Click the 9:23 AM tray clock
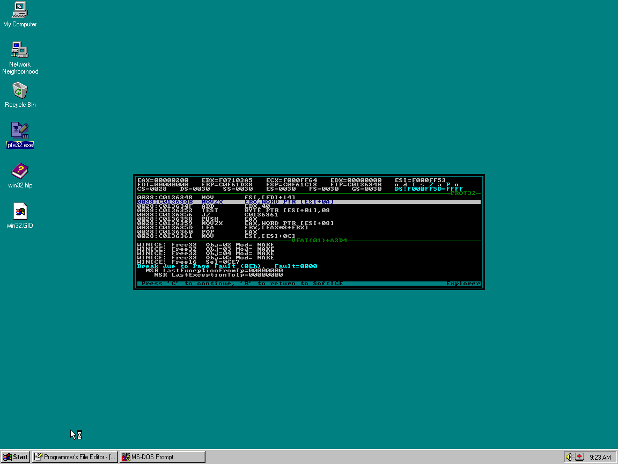Screen dimensions: 618x464 (x=600, y=458)
